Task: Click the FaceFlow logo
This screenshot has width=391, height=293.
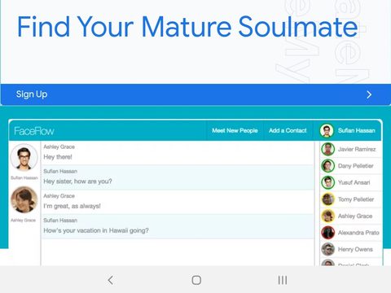Action: (x=34, y=131)
